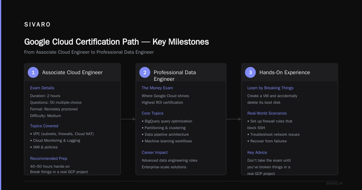Screen dimensions: 362x190
Task: Click the 'Partitioning & clustering' bullet
Action: point(164,128)
